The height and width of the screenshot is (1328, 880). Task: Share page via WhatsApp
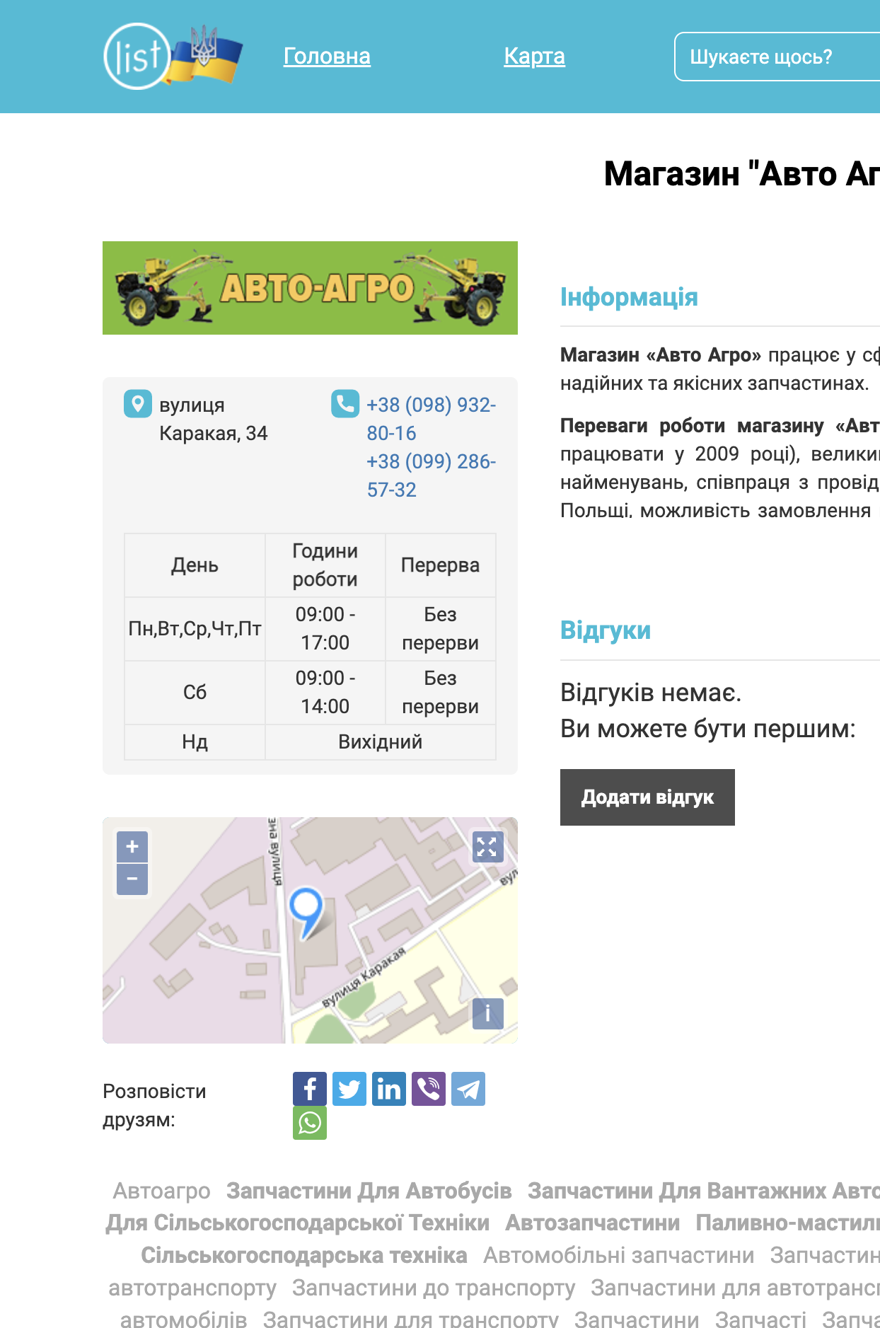tap(310, 1123)
